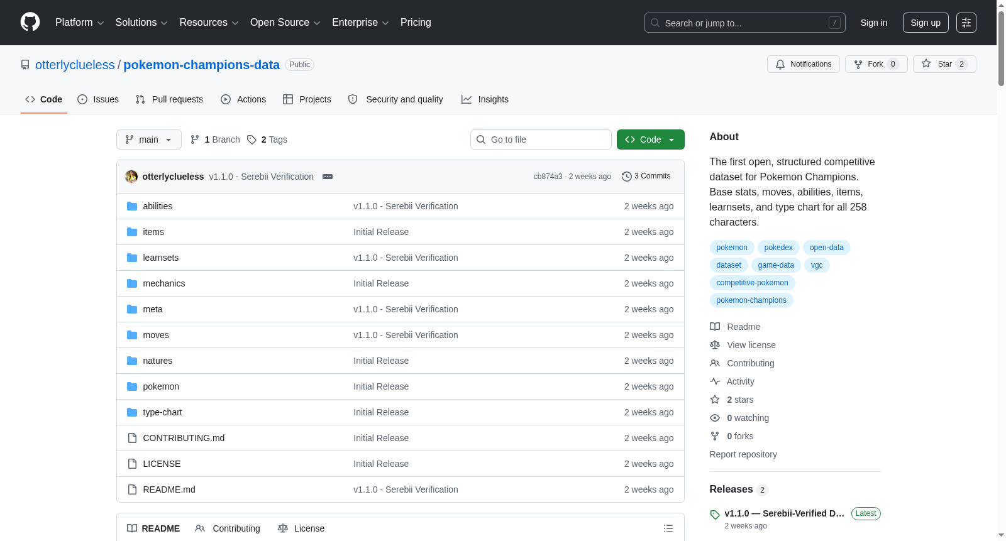Switch to the Issues tab
The height and width of the screenshot is (541, 1006).
coord(98,99)
